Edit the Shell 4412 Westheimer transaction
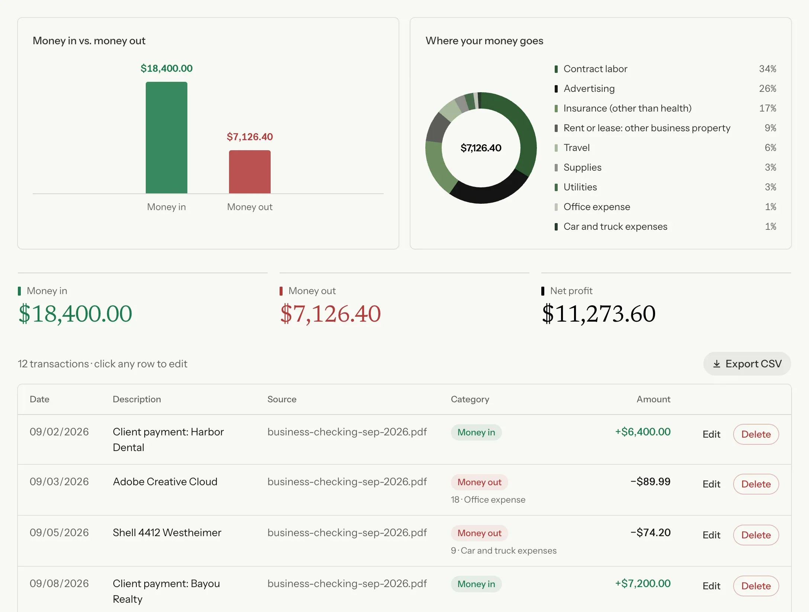The image size is (809, 612). pyautogui.click(x=711, y=535)
